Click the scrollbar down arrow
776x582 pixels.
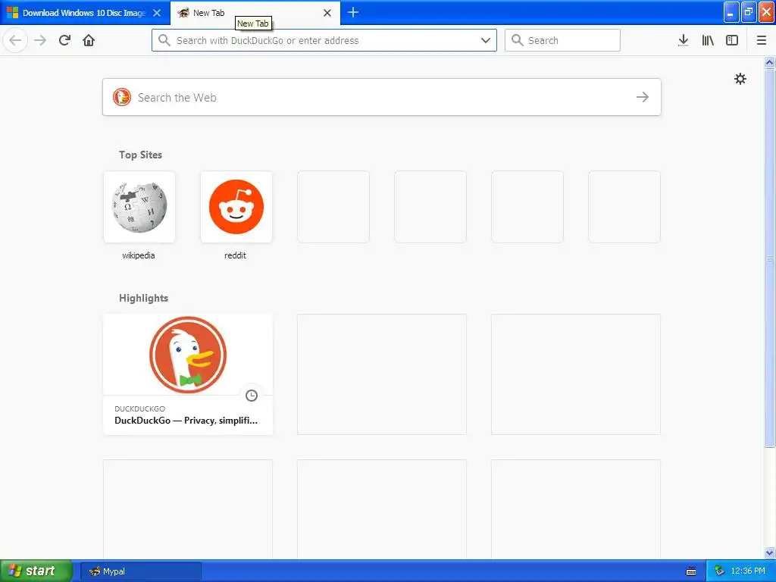click(770, 552)
